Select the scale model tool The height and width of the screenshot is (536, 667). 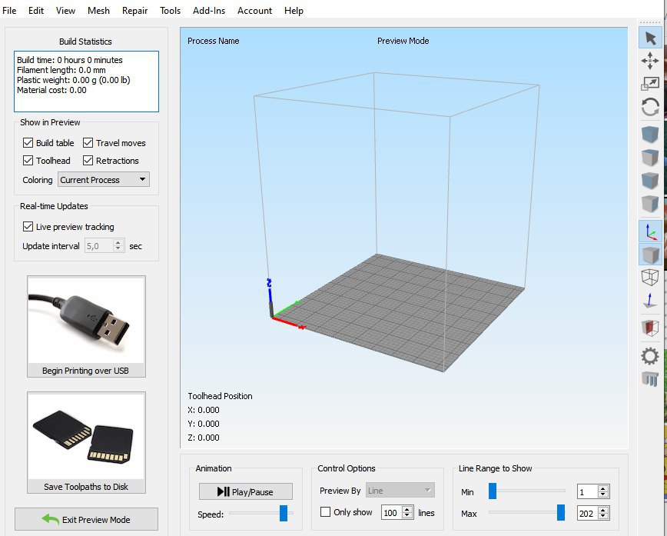click(x=650, y=84)
